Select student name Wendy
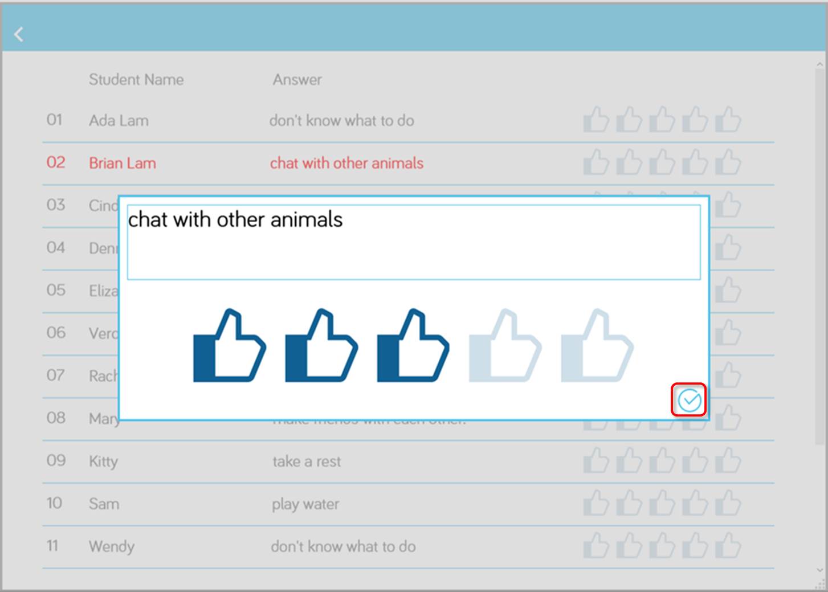828x592 pixels. pos(112,547)
